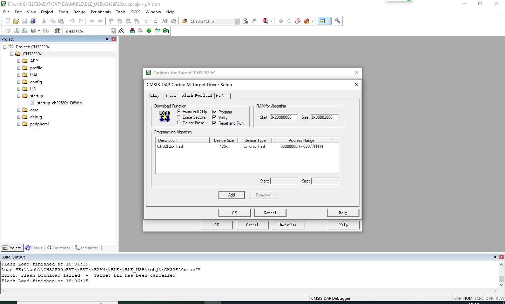This screenshot has width=505, height=304.
Task: Select the CH32F2xx Flash algorithm row
Action: [x=247, y=146]
